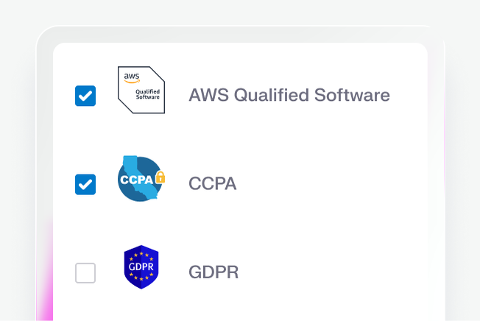
Task: Enable the empty GDPR checkbox
Action: point(85,272)
